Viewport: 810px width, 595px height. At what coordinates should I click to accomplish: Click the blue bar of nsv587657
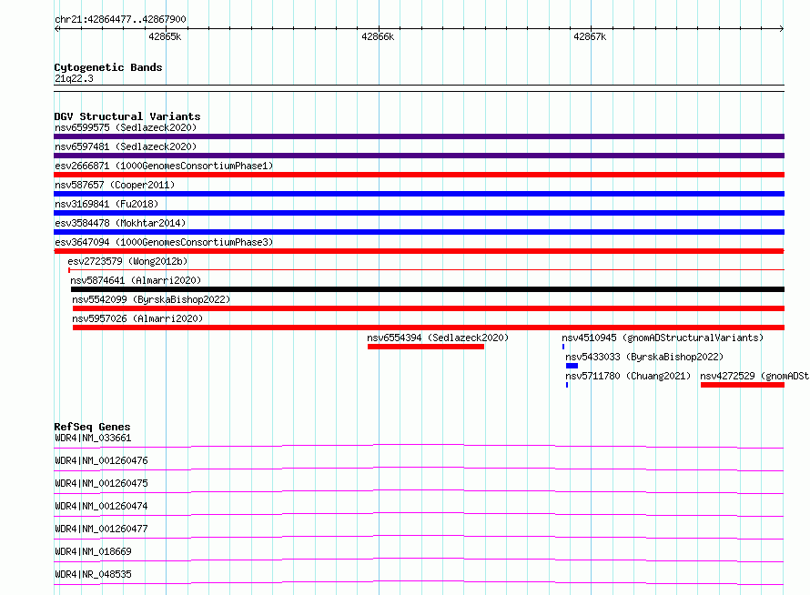[419, 194]
